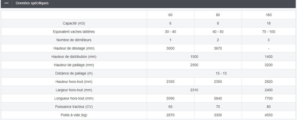Click the Hauteur de désilage (mm) label
The width and height of the screenshot is (297, 120).
(74, 48)
